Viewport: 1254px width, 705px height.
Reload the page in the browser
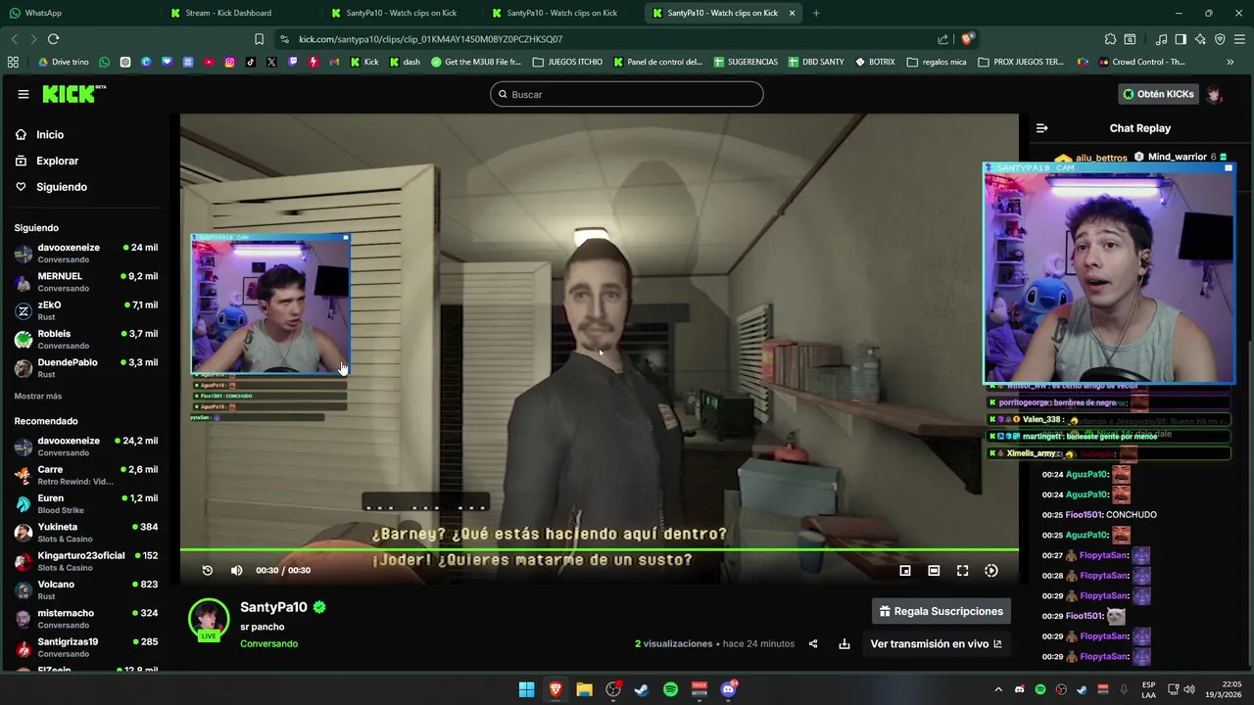point(53,39)
